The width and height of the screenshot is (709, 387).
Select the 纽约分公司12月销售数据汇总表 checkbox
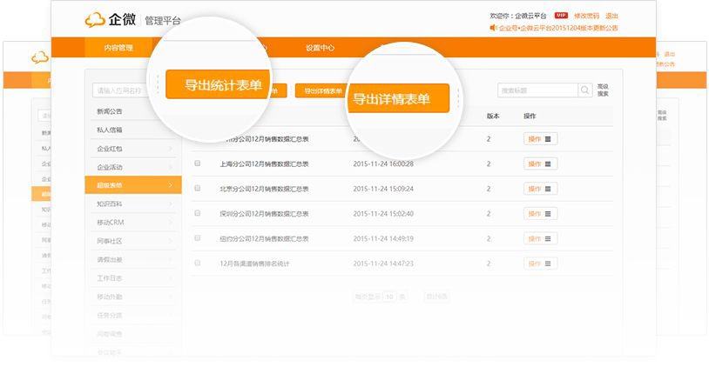pyautogui.click(x=198, y=237)
